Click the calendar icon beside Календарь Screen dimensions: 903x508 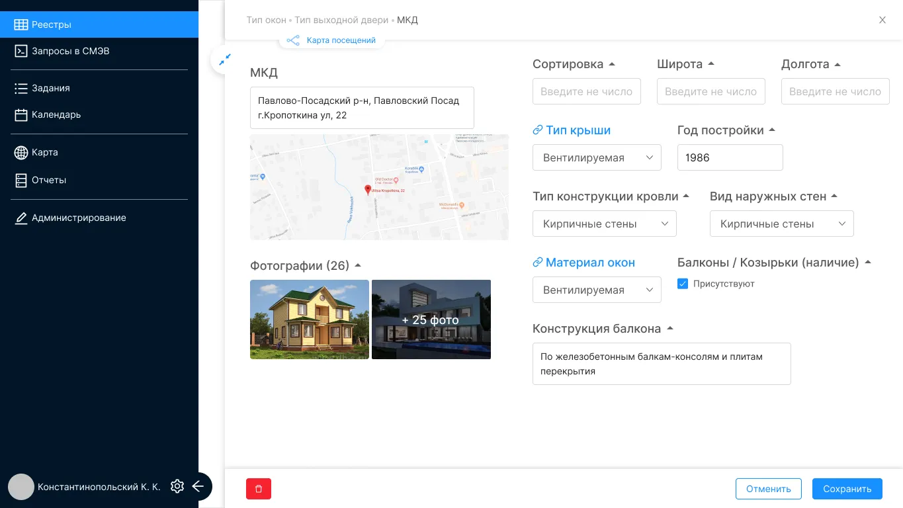(x=21, y=114)
